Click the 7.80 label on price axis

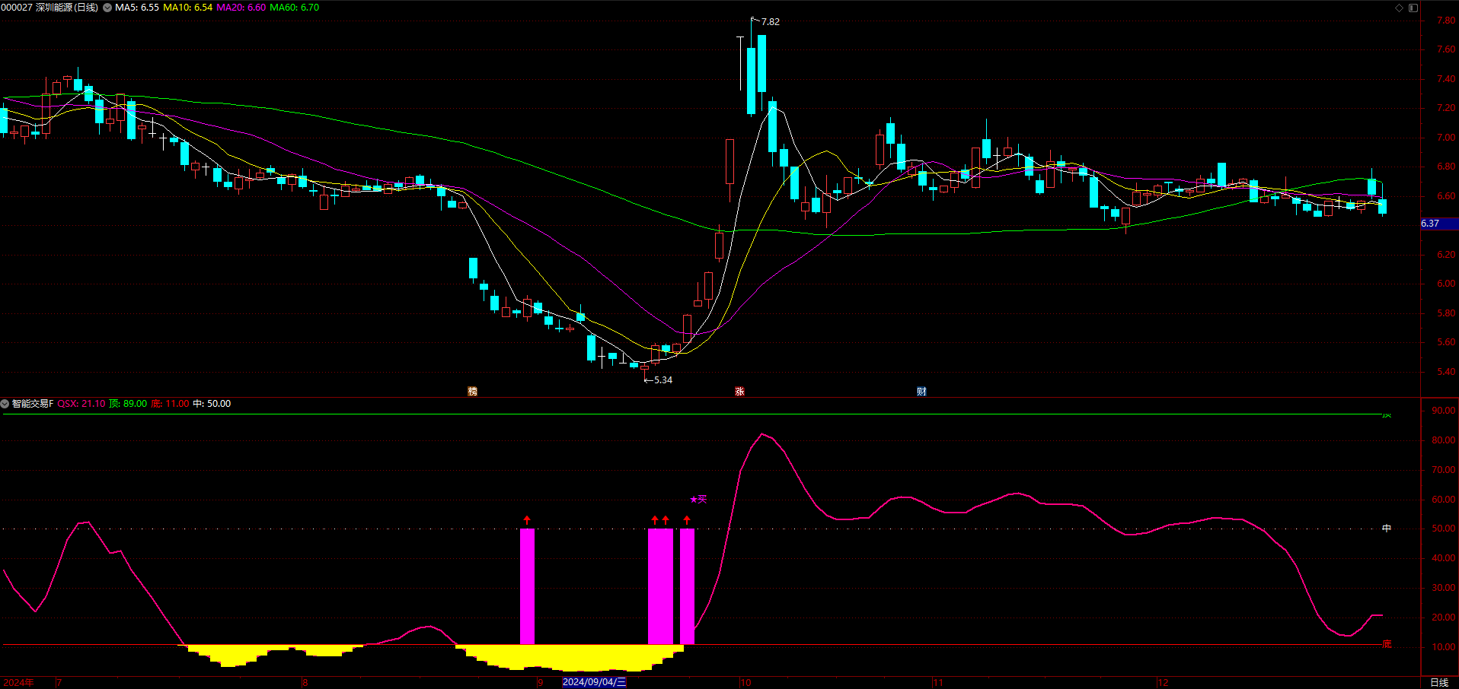coord(1446,21)
